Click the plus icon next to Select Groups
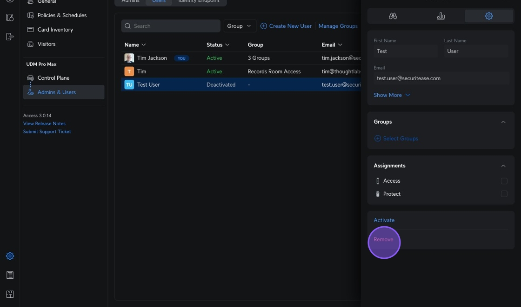Viewport: 521px width, 307px height. tap(378, 138)
